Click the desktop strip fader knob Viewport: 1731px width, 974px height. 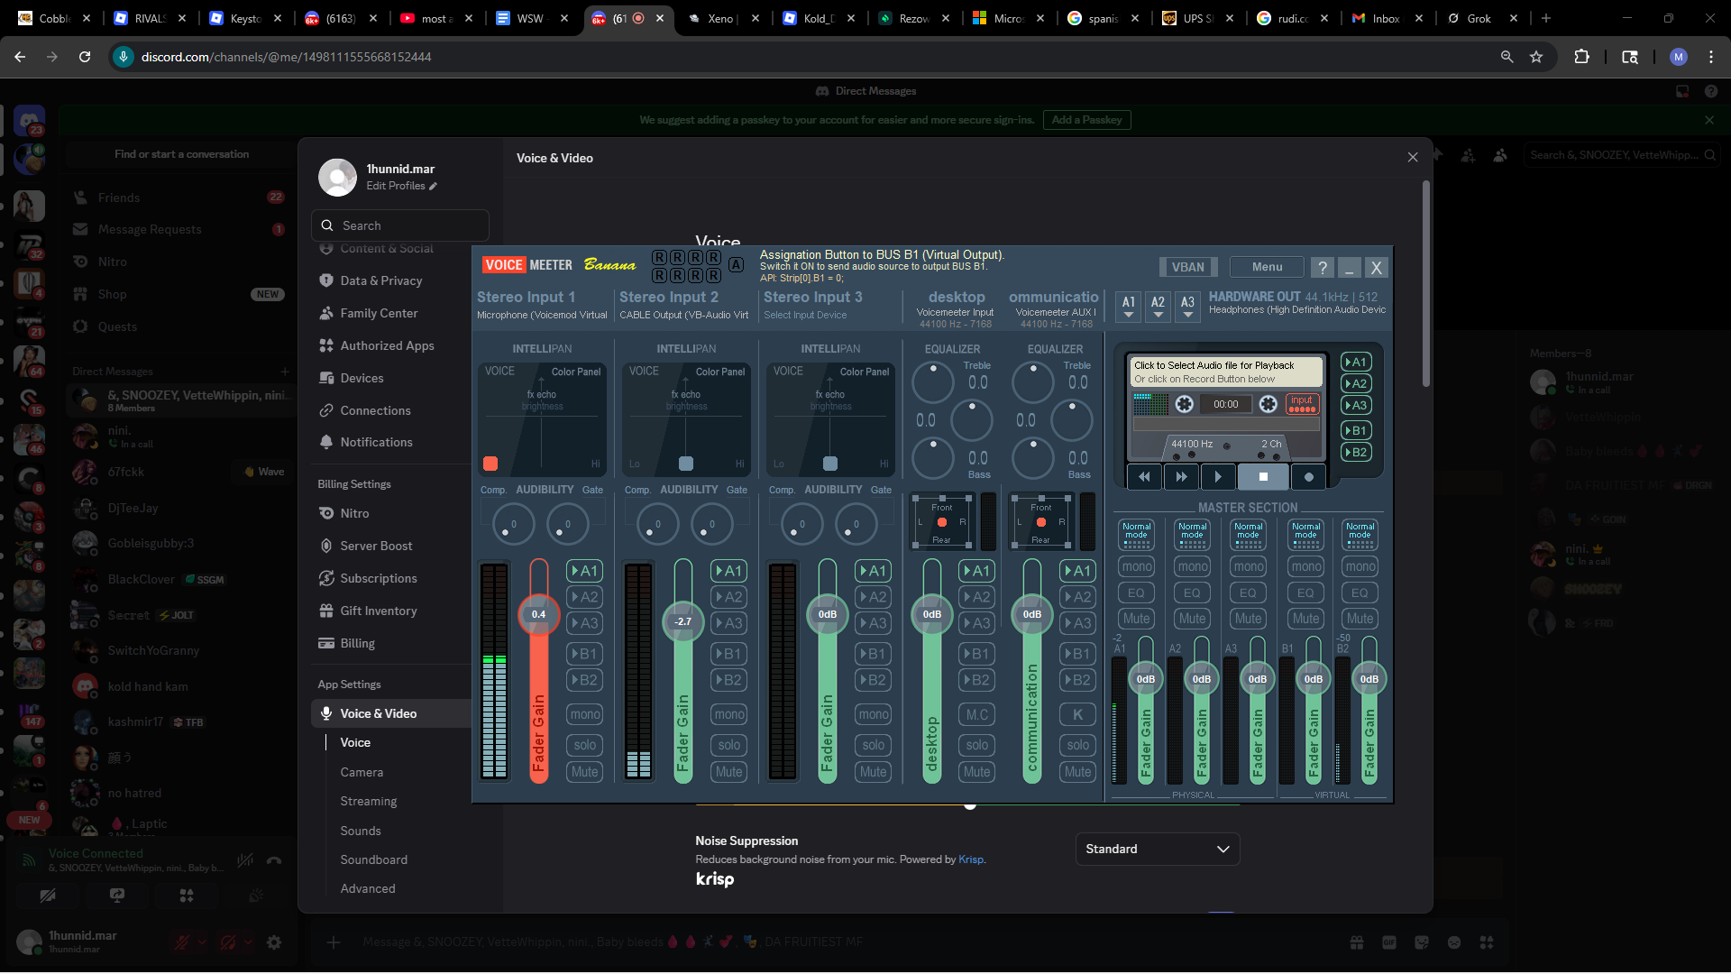(x=932, y=614)
